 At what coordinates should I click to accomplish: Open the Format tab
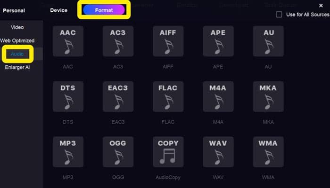pos(104,10)
